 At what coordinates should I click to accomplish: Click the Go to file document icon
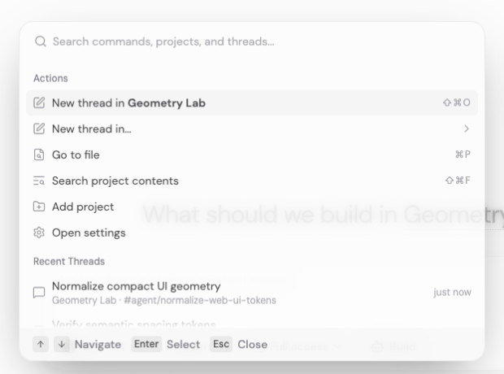[x=39, y=154]
